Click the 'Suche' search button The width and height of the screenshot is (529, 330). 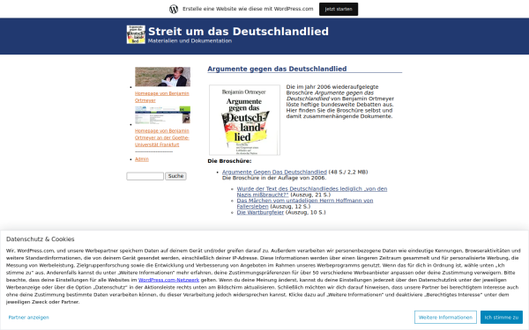[x=175, y=176]
